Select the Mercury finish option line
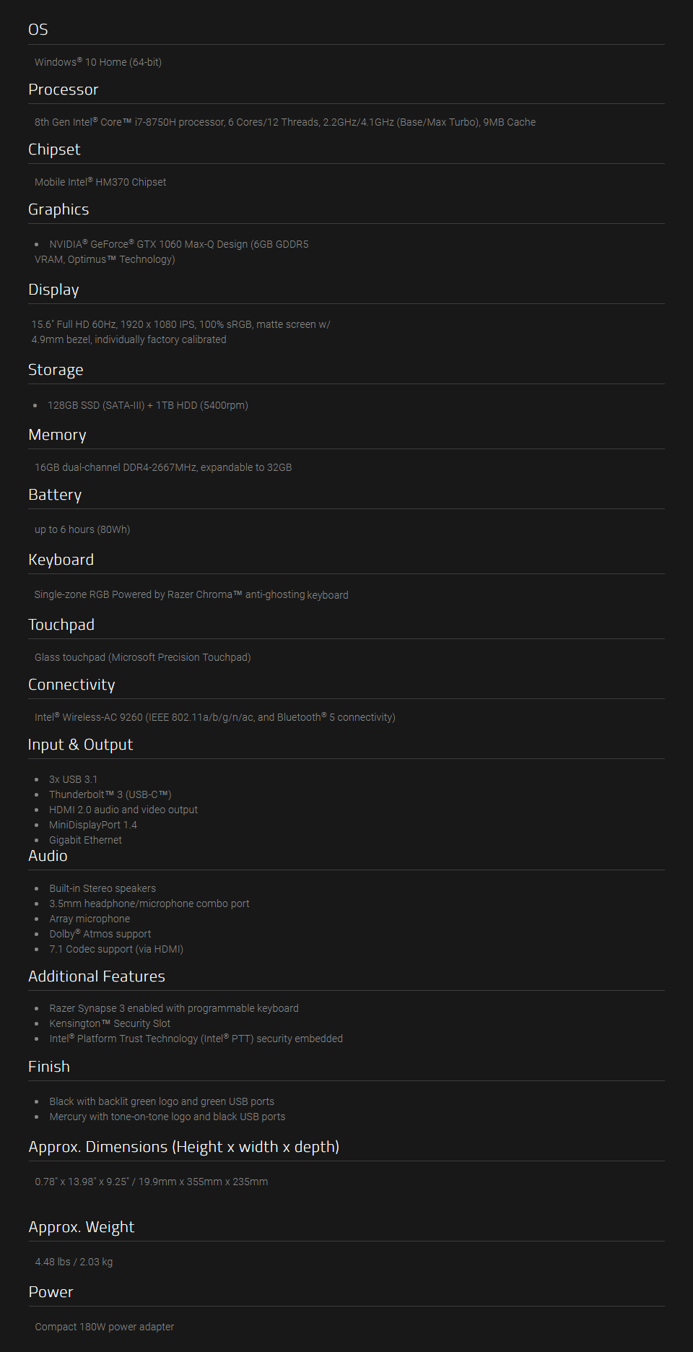 click(167, 1117)
